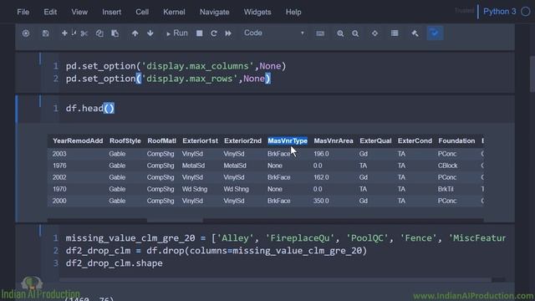Paste cells below icon
The height and width of the screenshot is (301, 535).
pyautogui.click(x=115, y=33)
